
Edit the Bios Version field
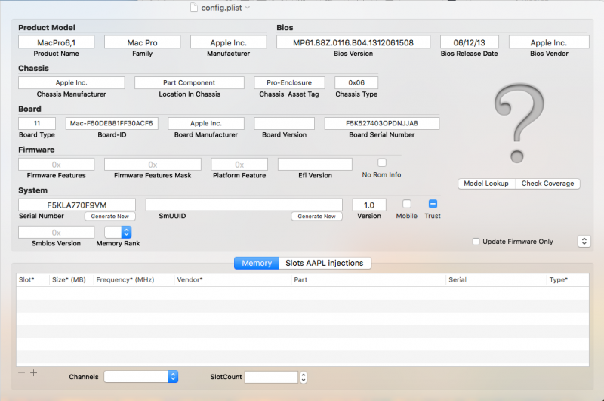(353, 42)
